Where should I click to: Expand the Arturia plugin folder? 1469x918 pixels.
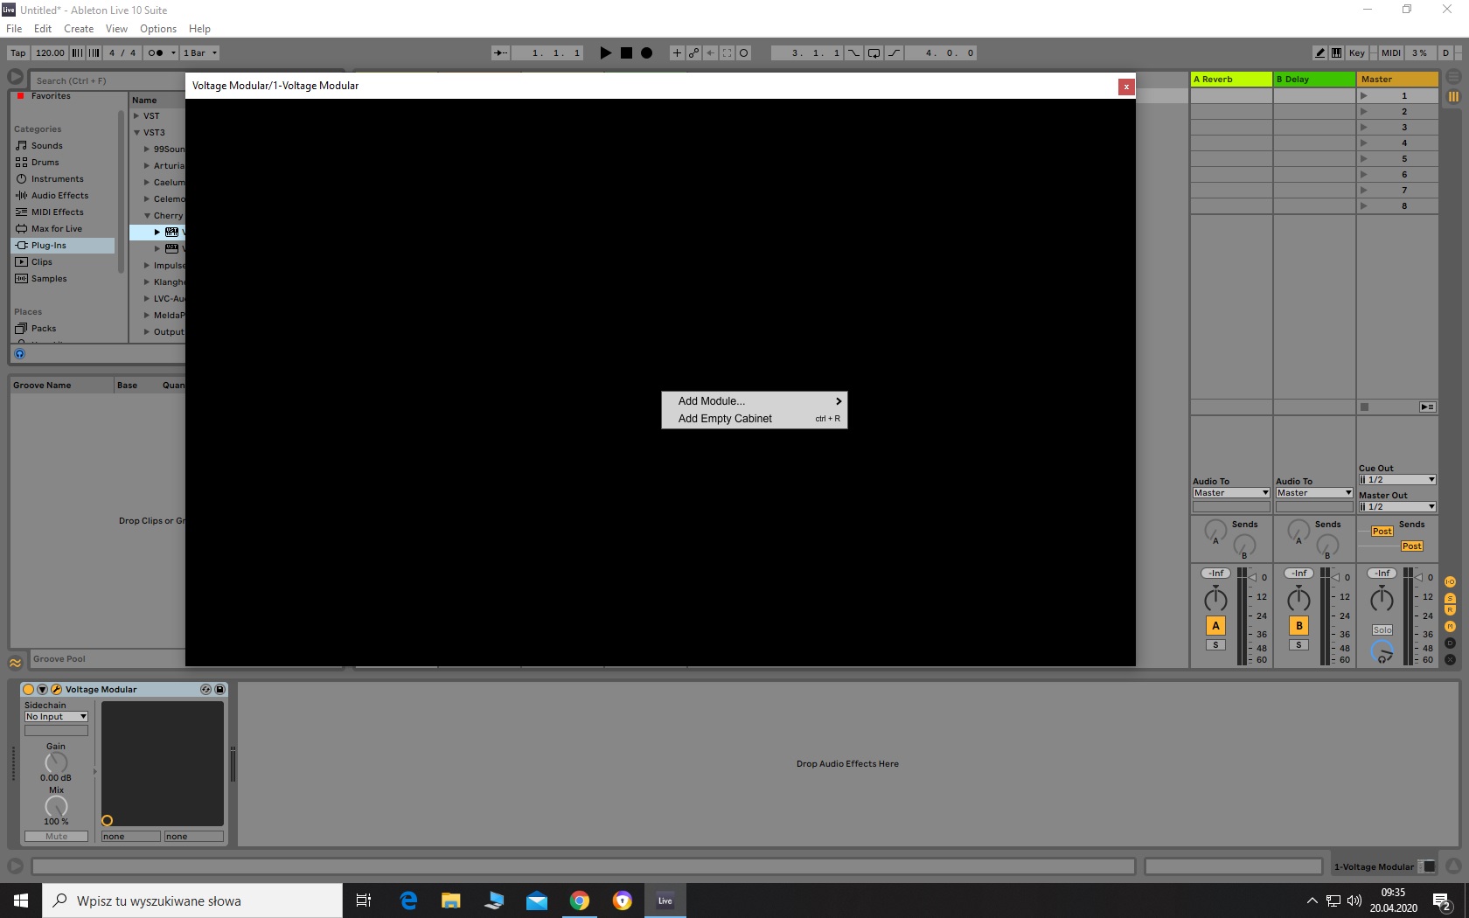(x=147, y=165)
